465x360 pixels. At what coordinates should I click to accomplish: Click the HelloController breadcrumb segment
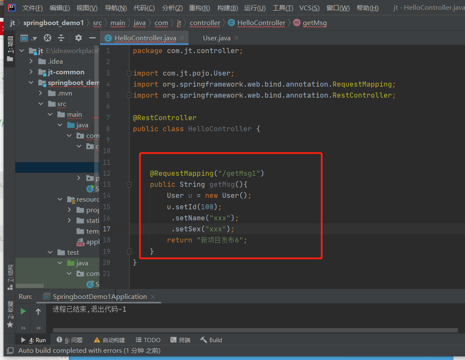(256, 23)
